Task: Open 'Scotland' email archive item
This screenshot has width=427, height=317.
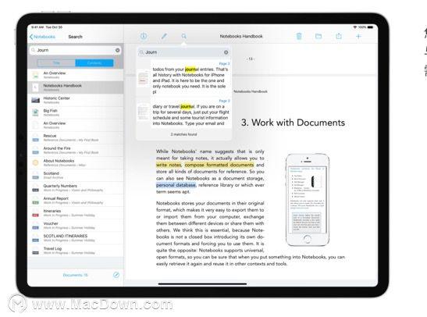Action: (x=76, y=175)
